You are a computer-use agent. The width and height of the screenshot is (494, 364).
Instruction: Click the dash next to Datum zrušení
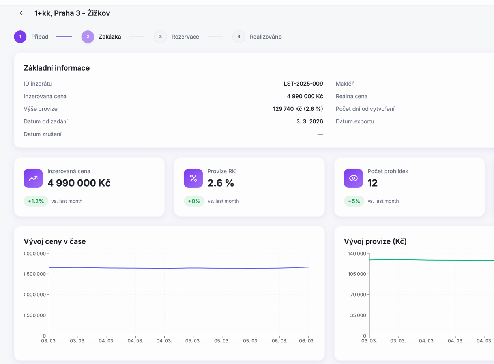[320, 134]
